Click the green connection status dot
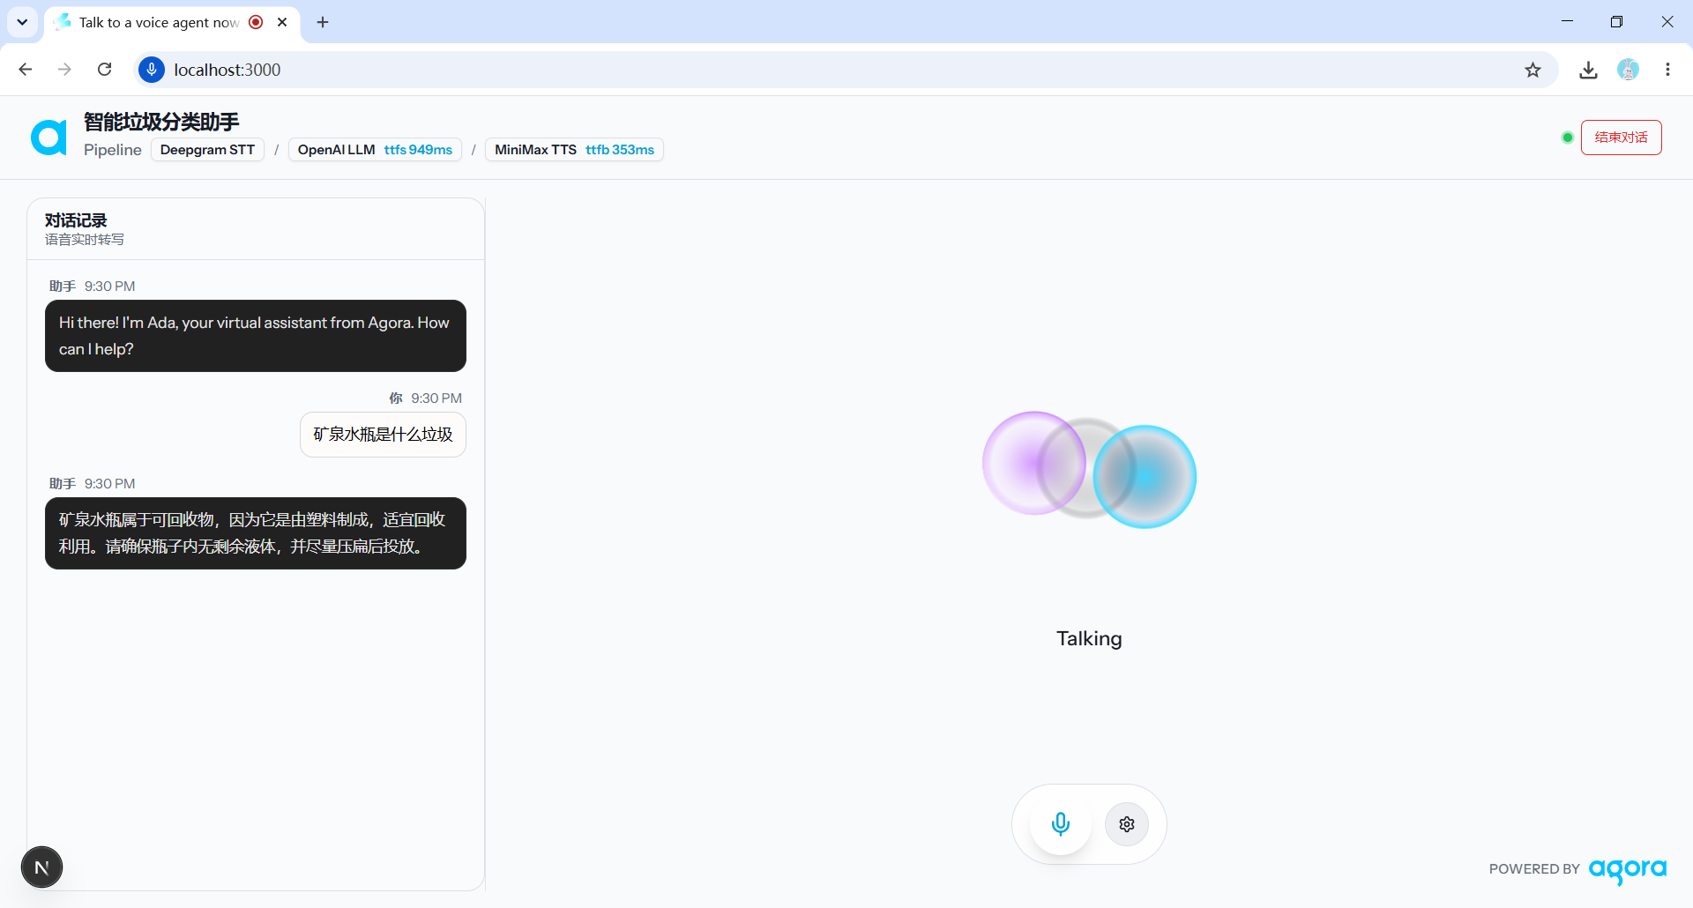Image resolution: width=1693 pixels, height=908 pixels. click(1567, 138)
